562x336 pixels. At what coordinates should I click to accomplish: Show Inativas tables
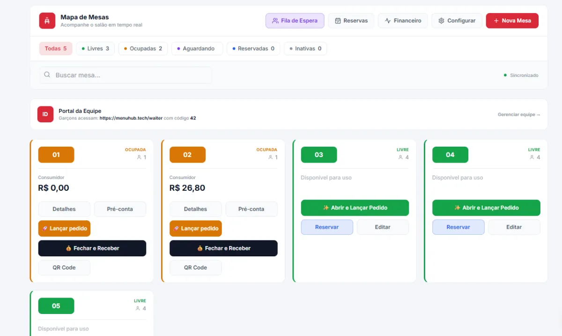coord(305,49)
